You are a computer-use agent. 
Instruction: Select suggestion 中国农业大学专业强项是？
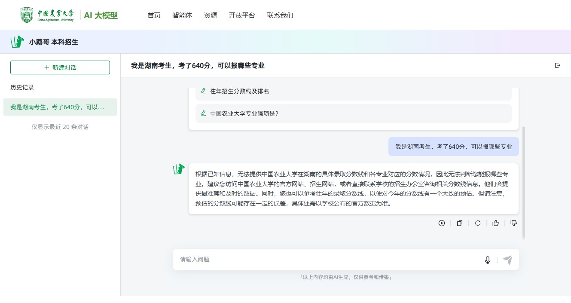(354, 113)
